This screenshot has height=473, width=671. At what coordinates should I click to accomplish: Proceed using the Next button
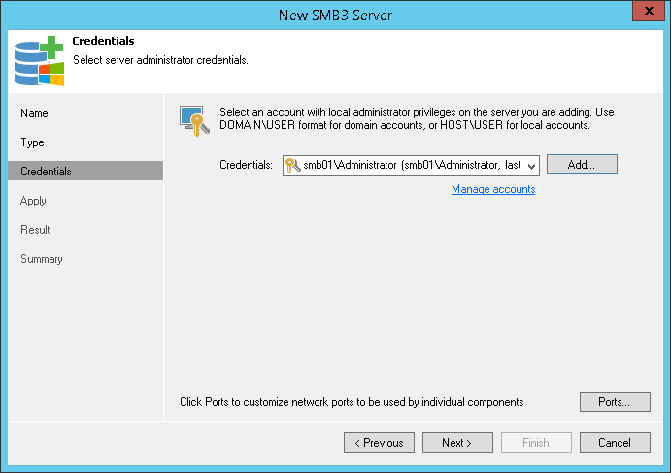(x=457, y=443)
